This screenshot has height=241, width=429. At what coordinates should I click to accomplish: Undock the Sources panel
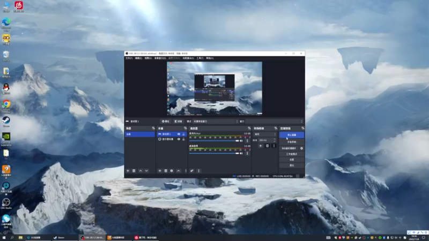(x=185, y=128)
